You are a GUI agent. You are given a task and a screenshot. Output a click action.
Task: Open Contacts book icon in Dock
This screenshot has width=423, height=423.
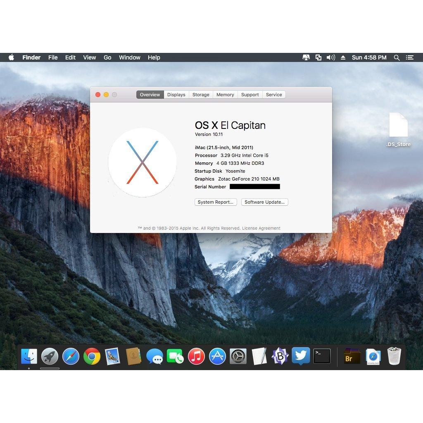click(x=133, y=356)
